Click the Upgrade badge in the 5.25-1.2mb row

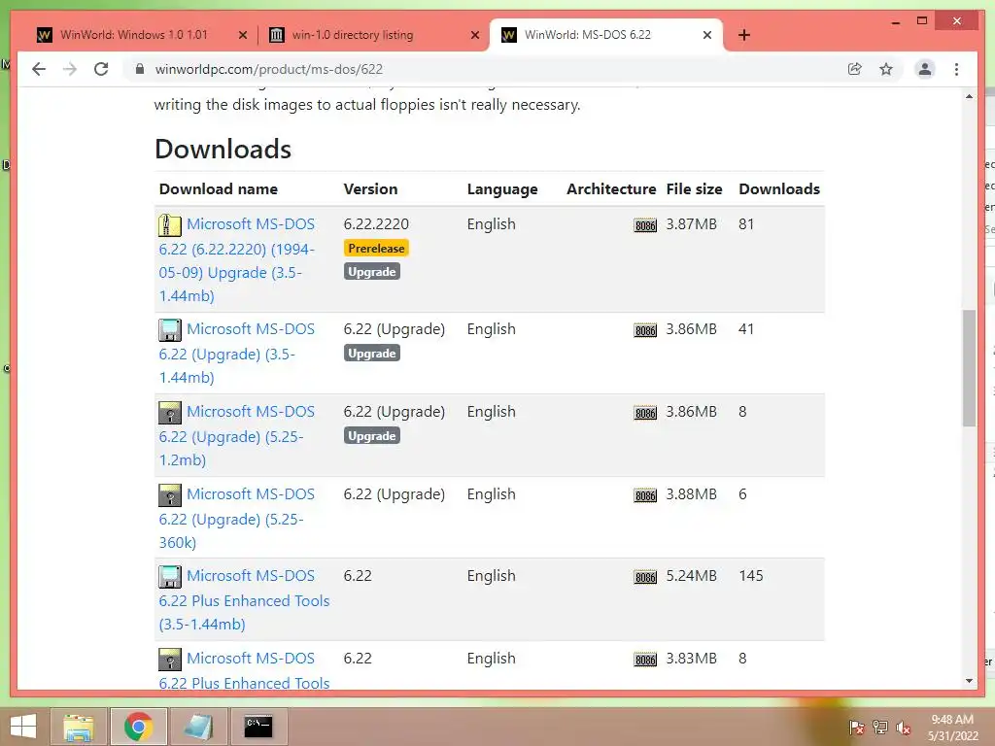pyautogui.click(x=372, y=436)
